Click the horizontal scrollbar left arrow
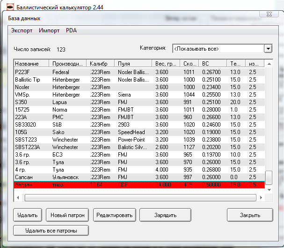Image resolution: width=284 pixels, height=248 pixels. 19,197
